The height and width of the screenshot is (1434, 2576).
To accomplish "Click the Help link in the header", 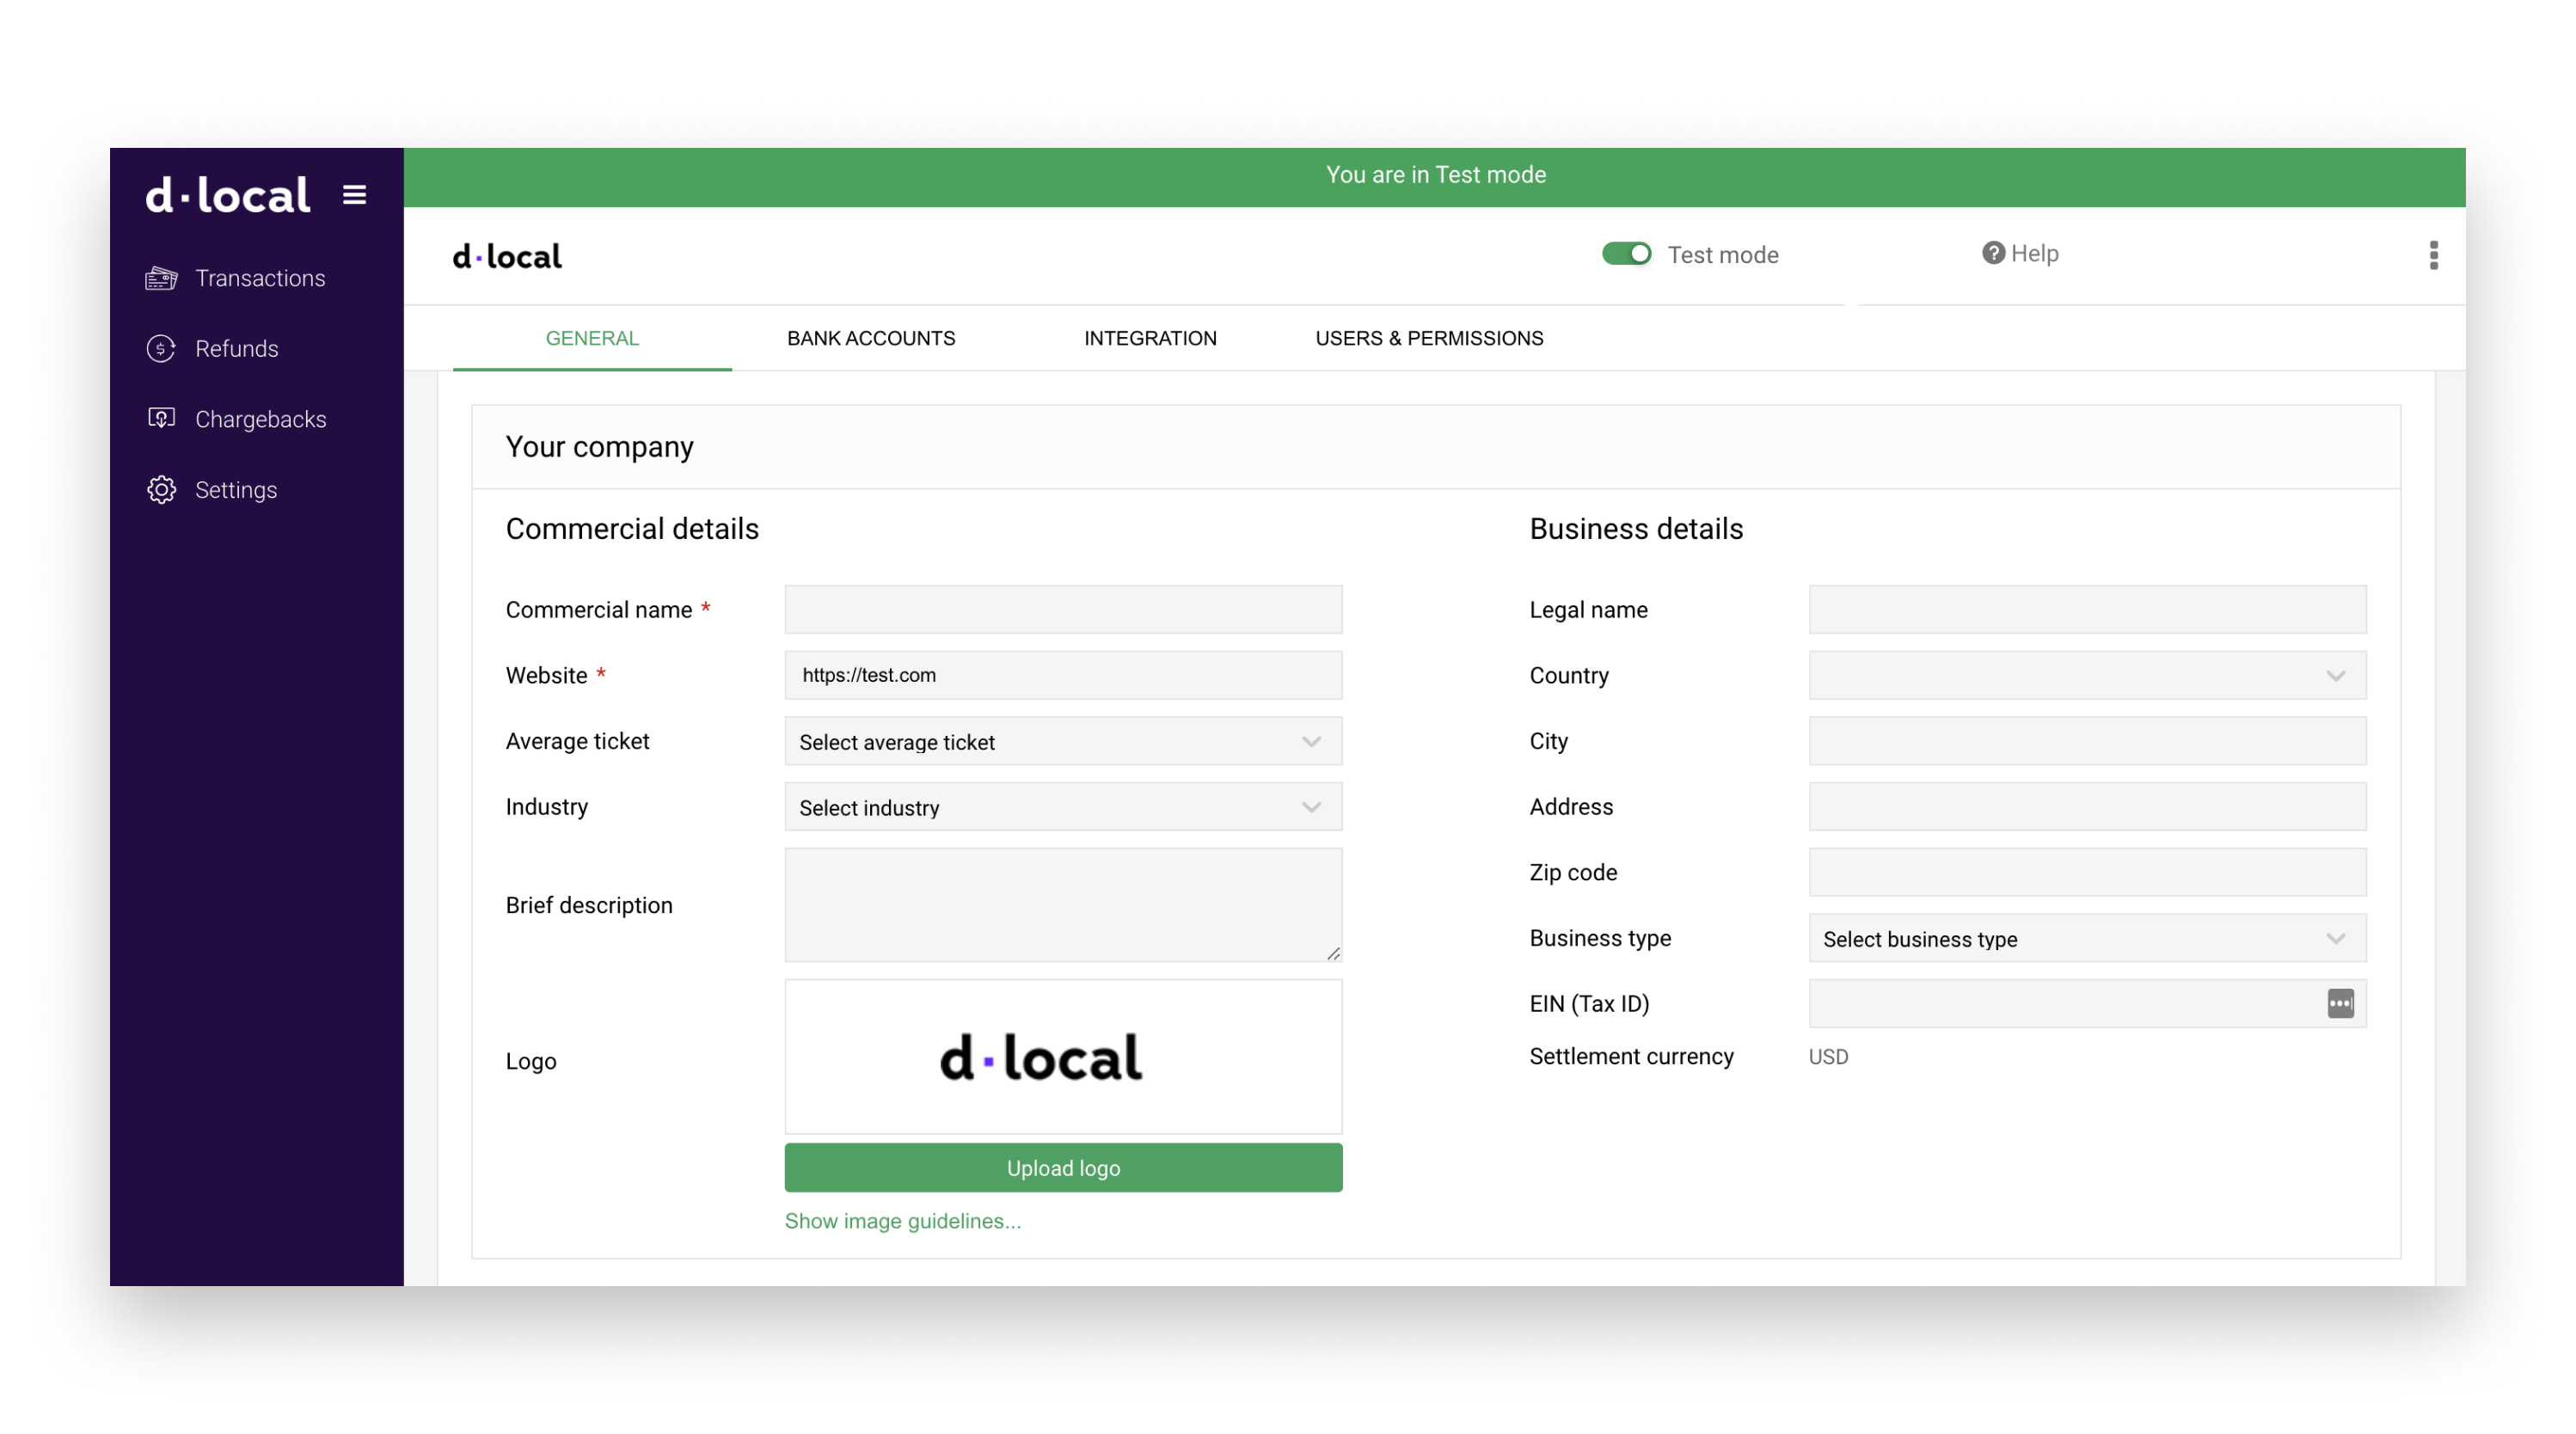I will point(2020,253).
